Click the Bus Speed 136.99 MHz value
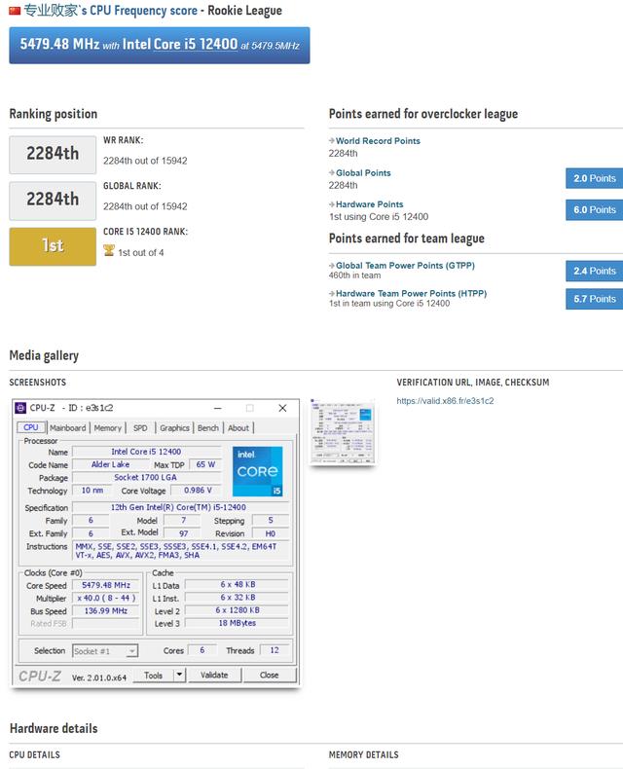Viewport: 623px width, 769px height. (x=105, y=610)
